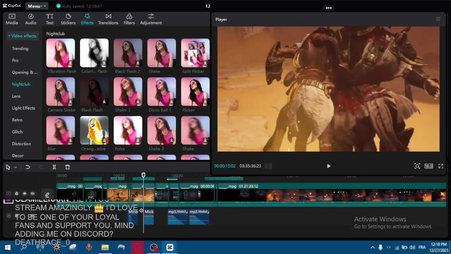451x254 pixels.
Task: Play the preview in the Player
Action: [329, 166]
